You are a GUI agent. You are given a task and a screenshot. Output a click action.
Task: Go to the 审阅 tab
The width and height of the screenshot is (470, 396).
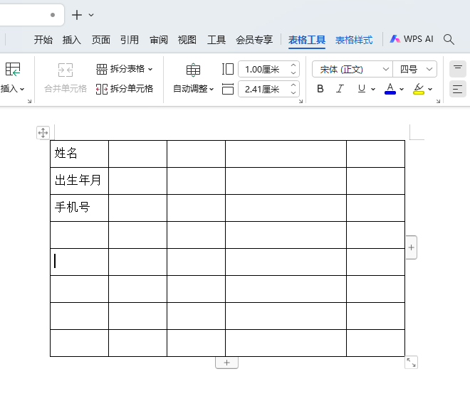(159, 40)
